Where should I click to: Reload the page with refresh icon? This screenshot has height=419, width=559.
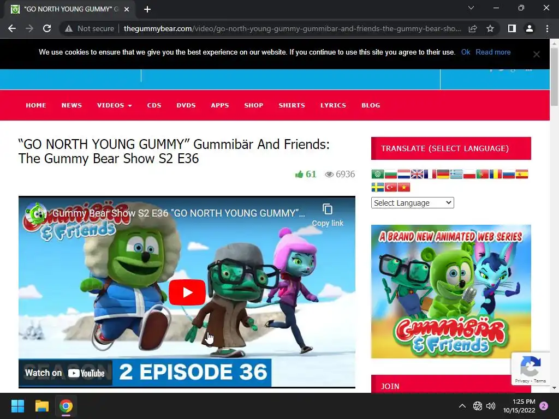pos(47,28)
